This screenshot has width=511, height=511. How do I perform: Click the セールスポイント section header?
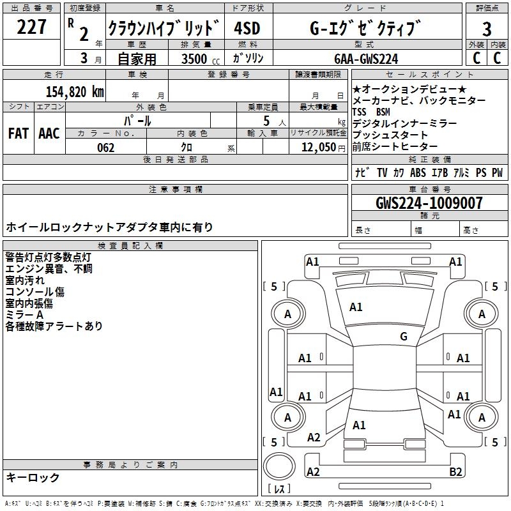point(430,74)
